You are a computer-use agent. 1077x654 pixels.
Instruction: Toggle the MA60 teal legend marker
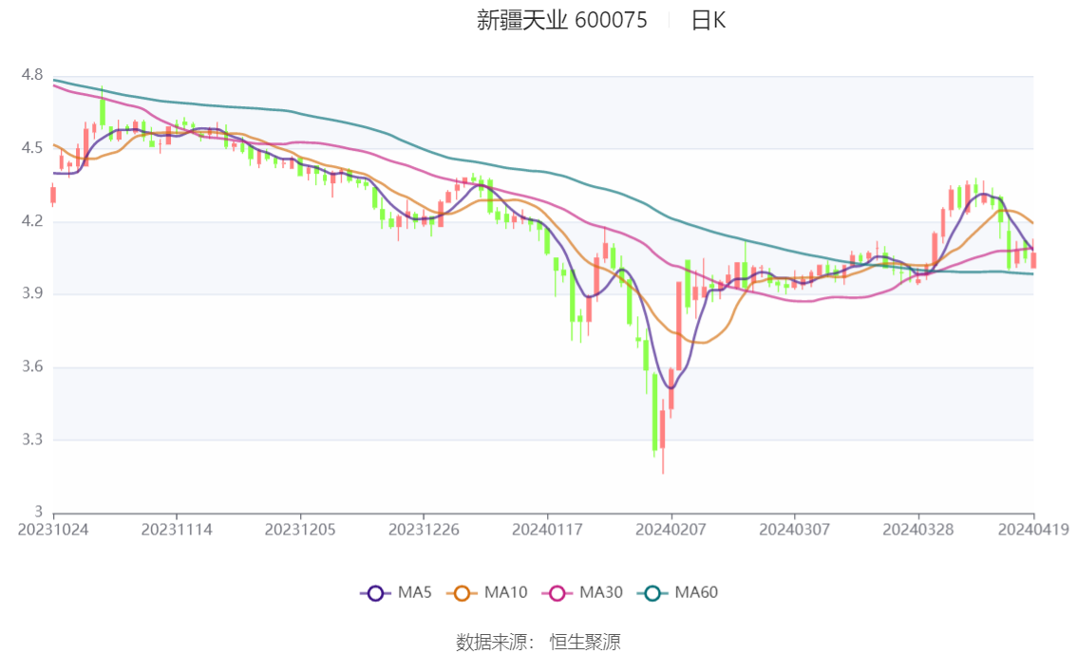(652, 593)
